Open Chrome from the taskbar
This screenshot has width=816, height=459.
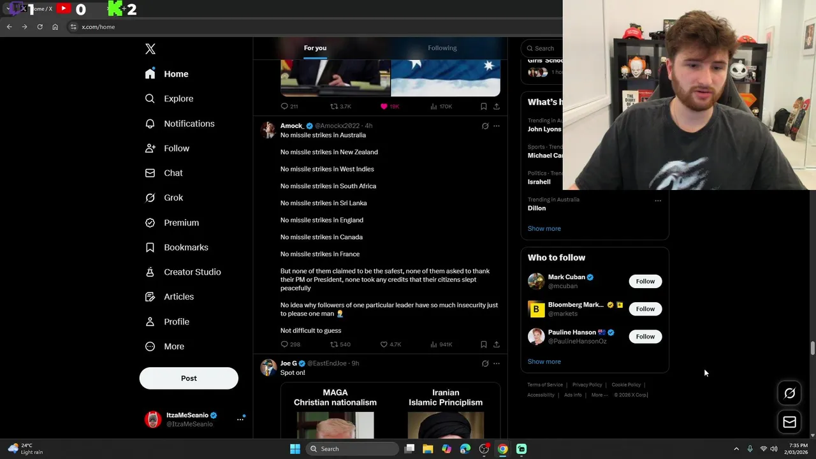pos(502,449)
